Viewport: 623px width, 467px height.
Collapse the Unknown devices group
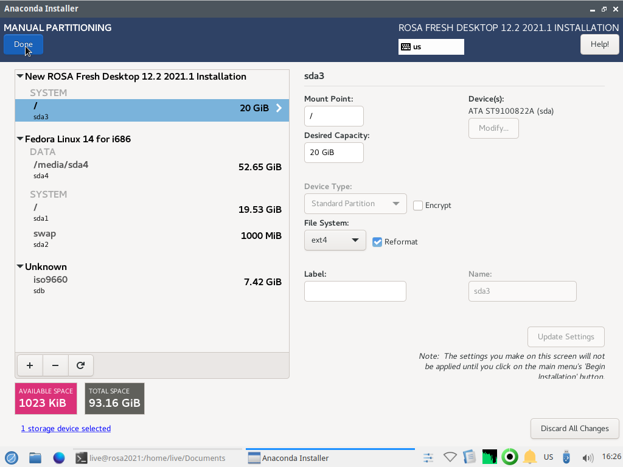click(20, 267)
